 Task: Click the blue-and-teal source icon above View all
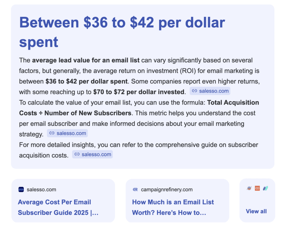coord(265,188)
